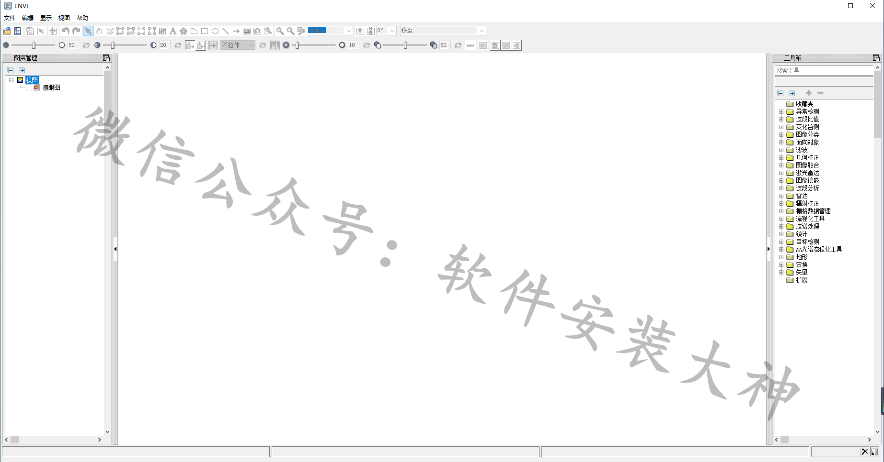Click the Zoom In magnifier icon
This screenshot has width=884, height=462.
280,31
